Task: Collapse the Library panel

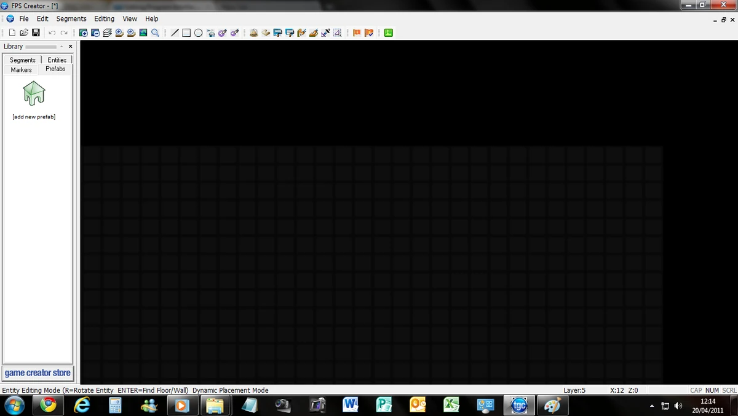Action: [61, 46]
